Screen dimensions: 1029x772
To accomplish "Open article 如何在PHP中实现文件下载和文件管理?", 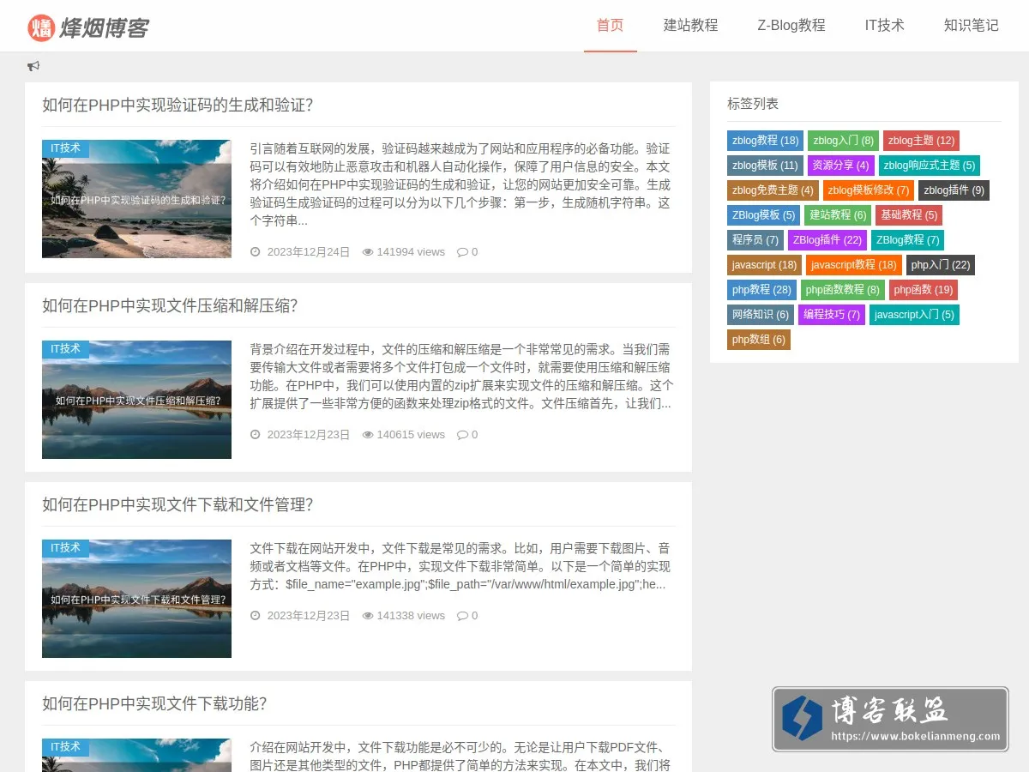I will [178, 505].
